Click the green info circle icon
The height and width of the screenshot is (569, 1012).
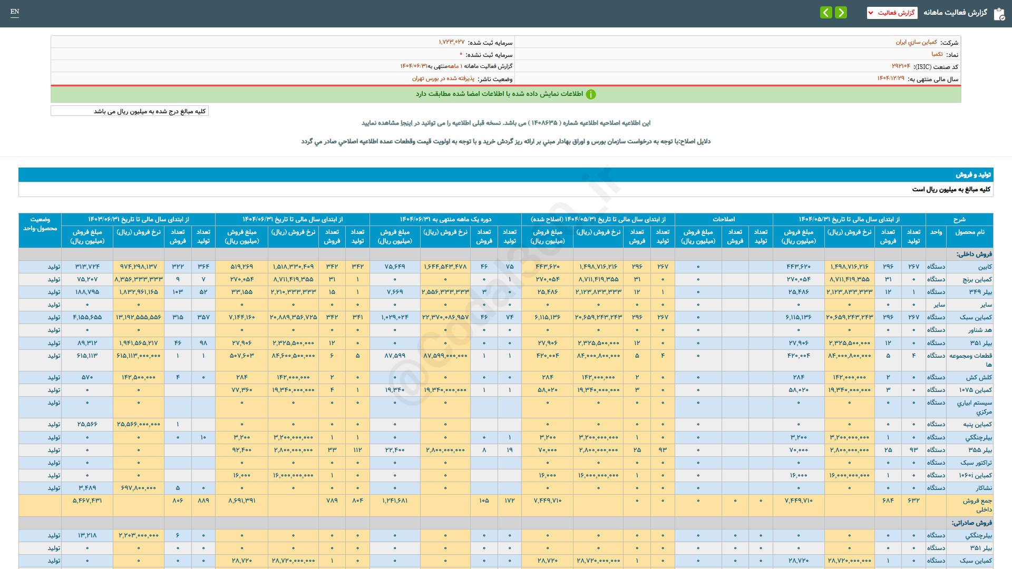pos(591,94)
